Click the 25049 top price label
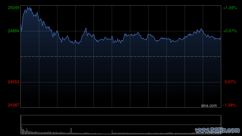Image resolution: width=242 pixels, height=136 pixels. 14,8
